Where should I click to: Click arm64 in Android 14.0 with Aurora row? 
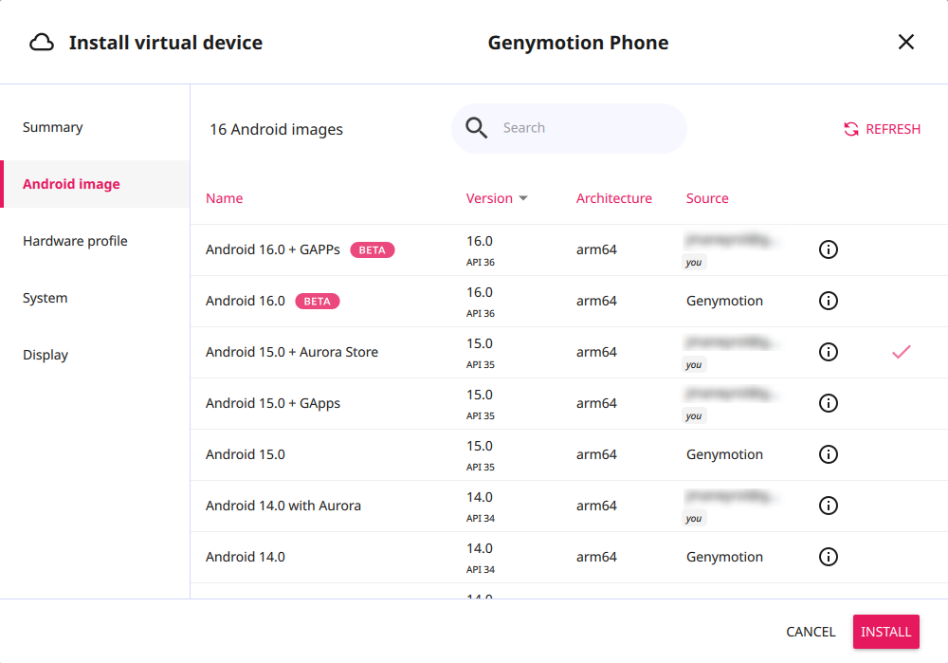point(596,506)
